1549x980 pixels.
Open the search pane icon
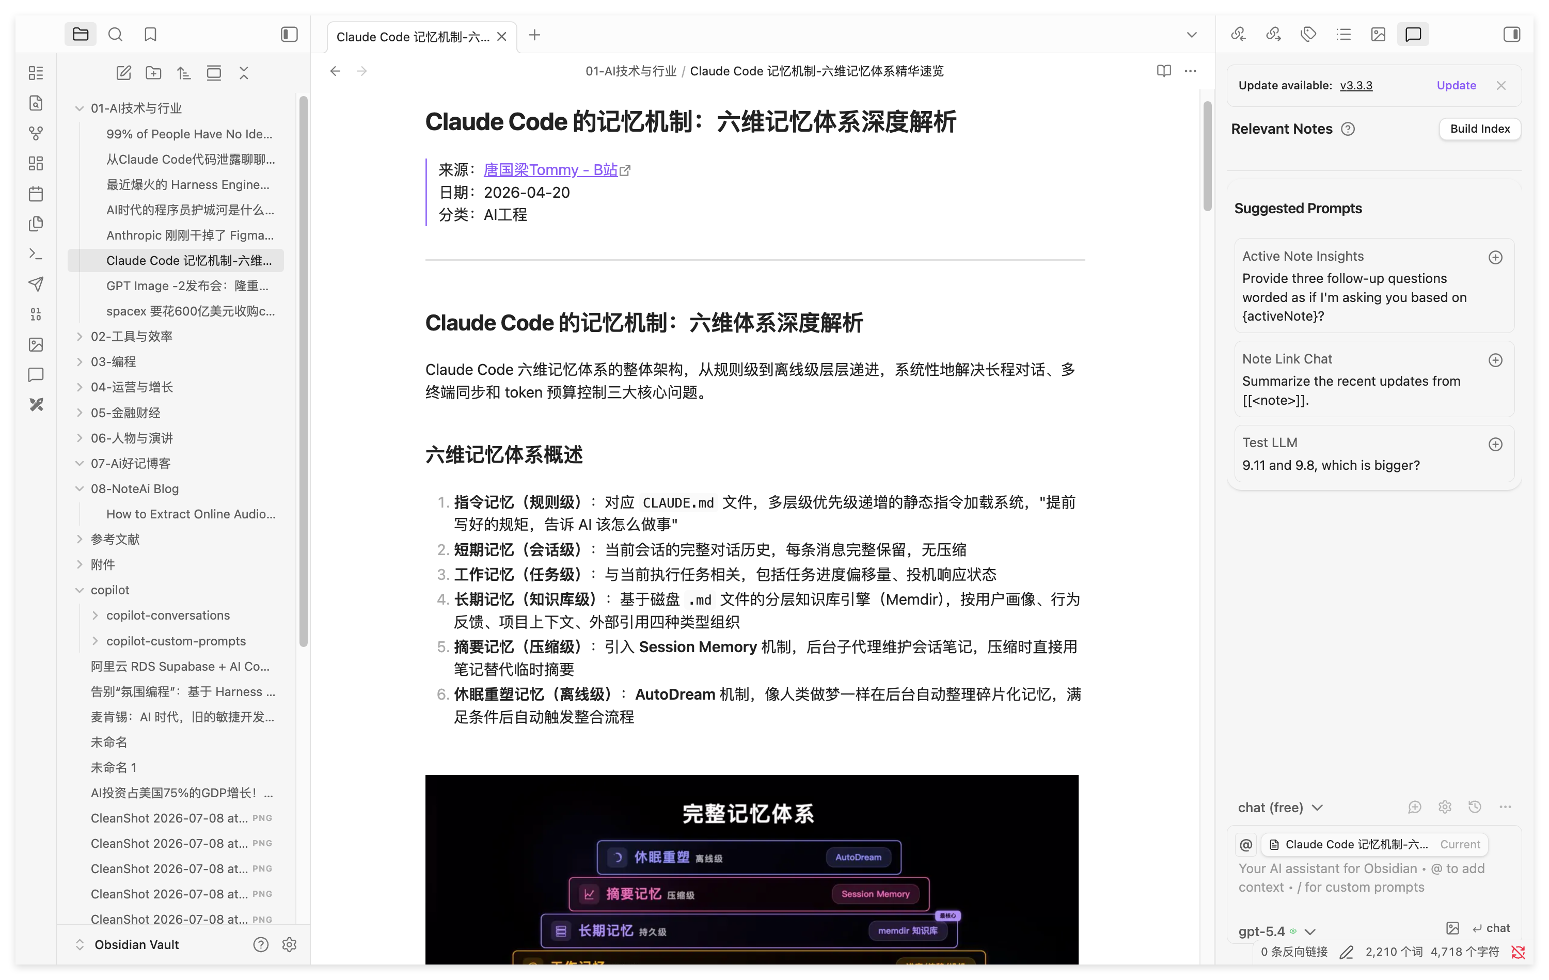pyautogui.click(x=115, y=34)
